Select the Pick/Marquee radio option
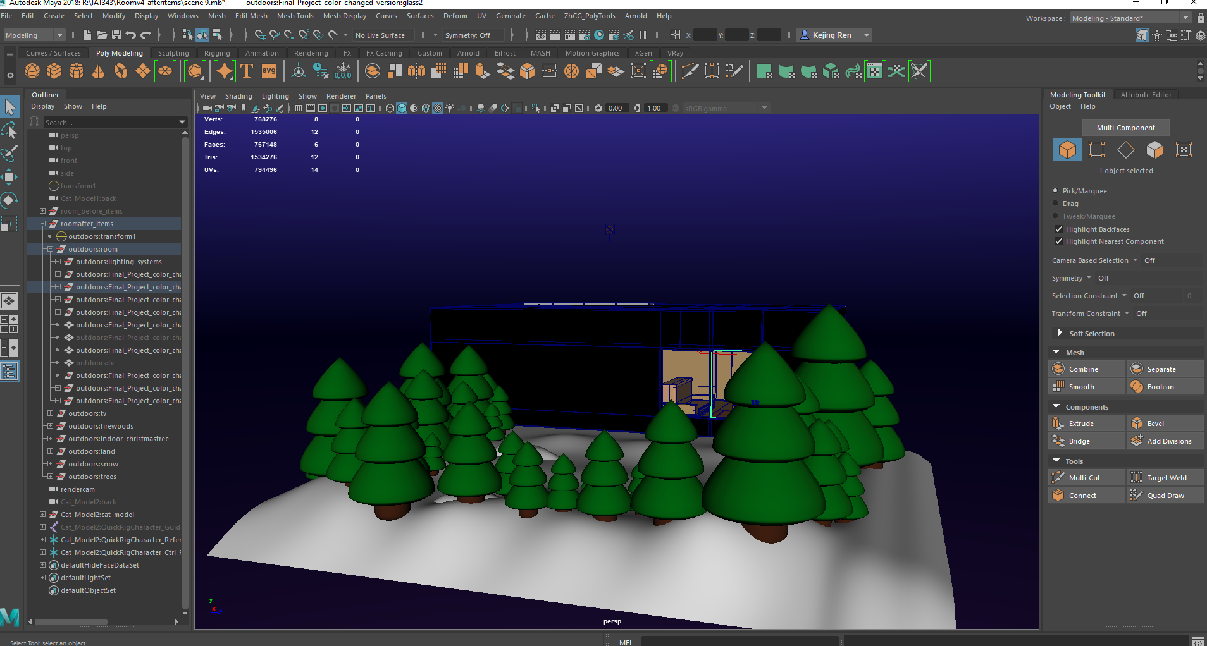This screenshot has width=1207, height=646. 1055,190
